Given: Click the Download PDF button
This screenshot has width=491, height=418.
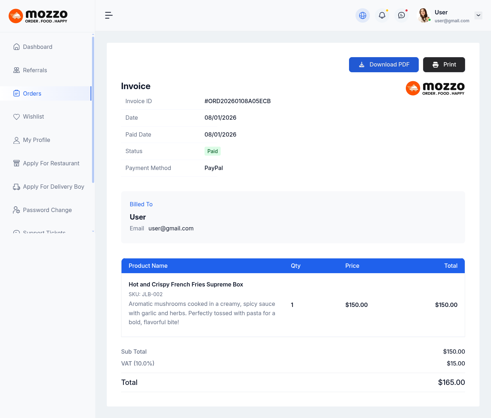Looking at the screenshot, I should [384, 65].
